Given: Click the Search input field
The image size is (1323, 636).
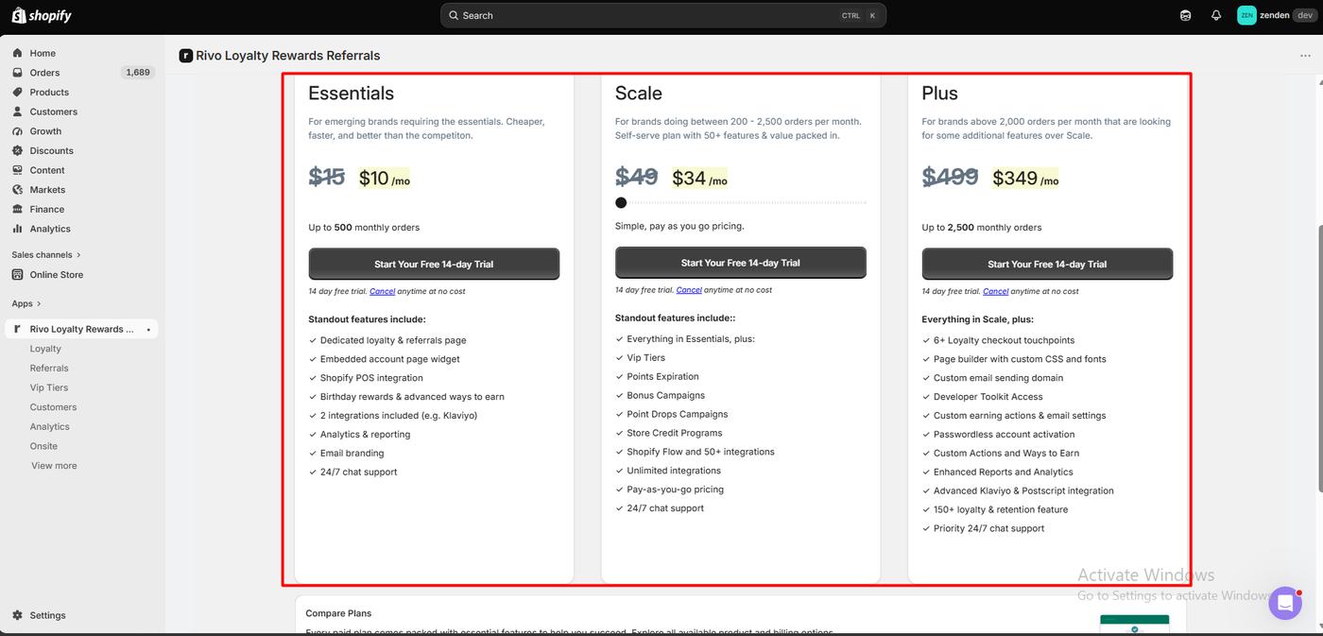Looking at the screenshot, I should 663,15.
